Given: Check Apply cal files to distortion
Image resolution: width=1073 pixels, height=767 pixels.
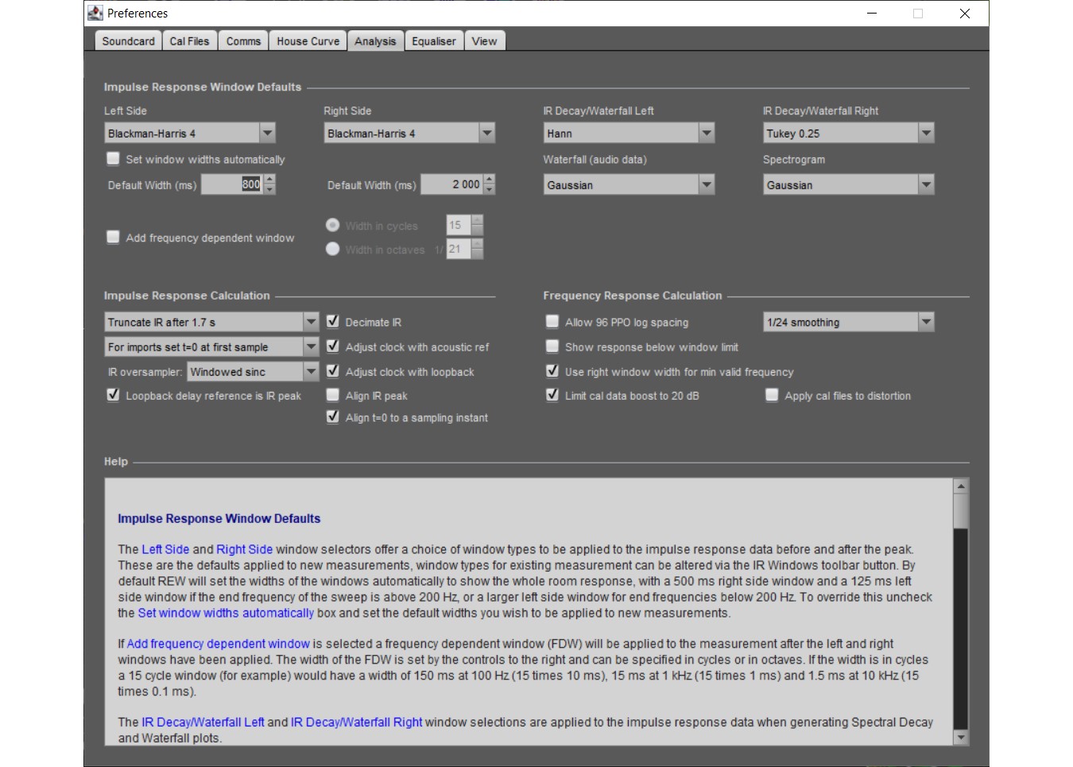Looking at the screenshot, I should pyautogui.click(x=772, y=395).
